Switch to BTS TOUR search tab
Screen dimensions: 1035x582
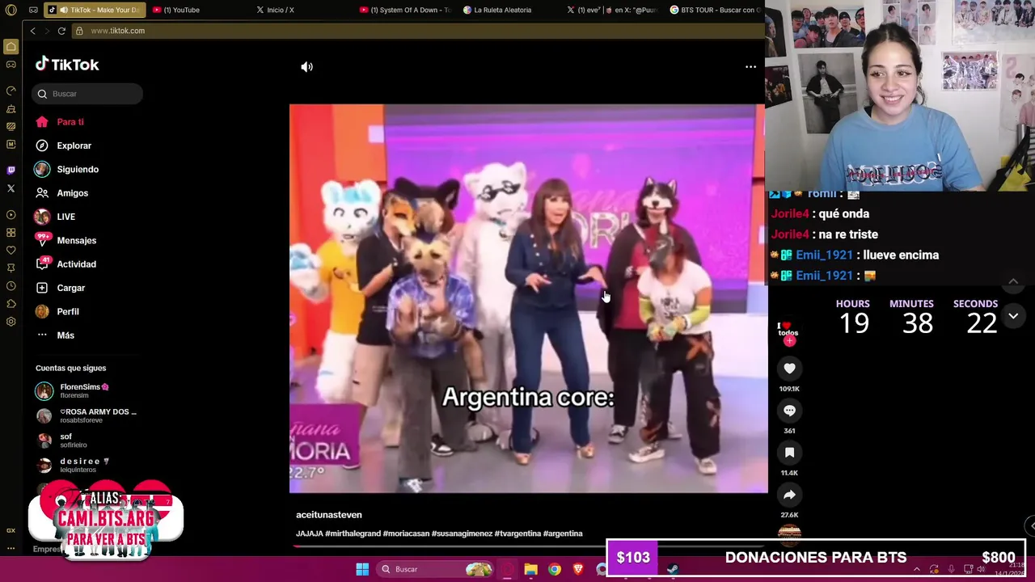[715, 10]
